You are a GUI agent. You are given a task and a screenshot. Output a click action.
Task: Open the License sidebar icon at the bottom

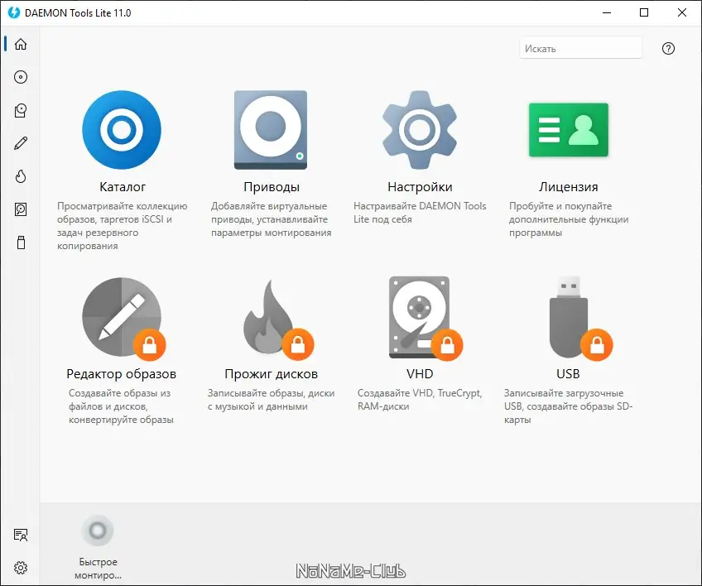pos(21,535)
